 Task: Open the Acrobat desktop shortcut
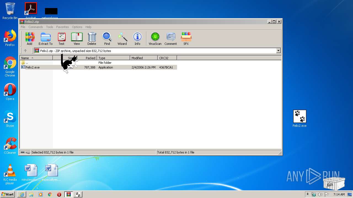(x=31, y=10)
